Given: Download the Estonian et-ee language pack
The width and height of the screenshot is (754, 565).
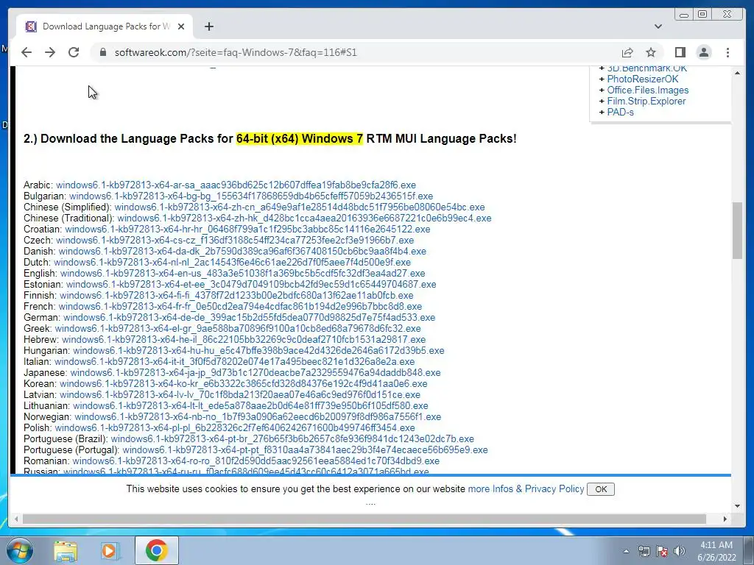Looking at the screenshot, I should coord(251,285).
